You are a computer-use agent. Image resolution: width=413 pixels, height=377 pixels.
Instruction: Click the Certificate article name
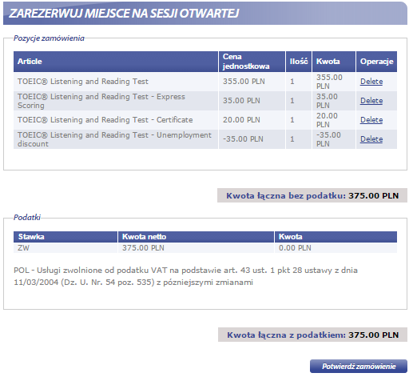click(105, 120)
